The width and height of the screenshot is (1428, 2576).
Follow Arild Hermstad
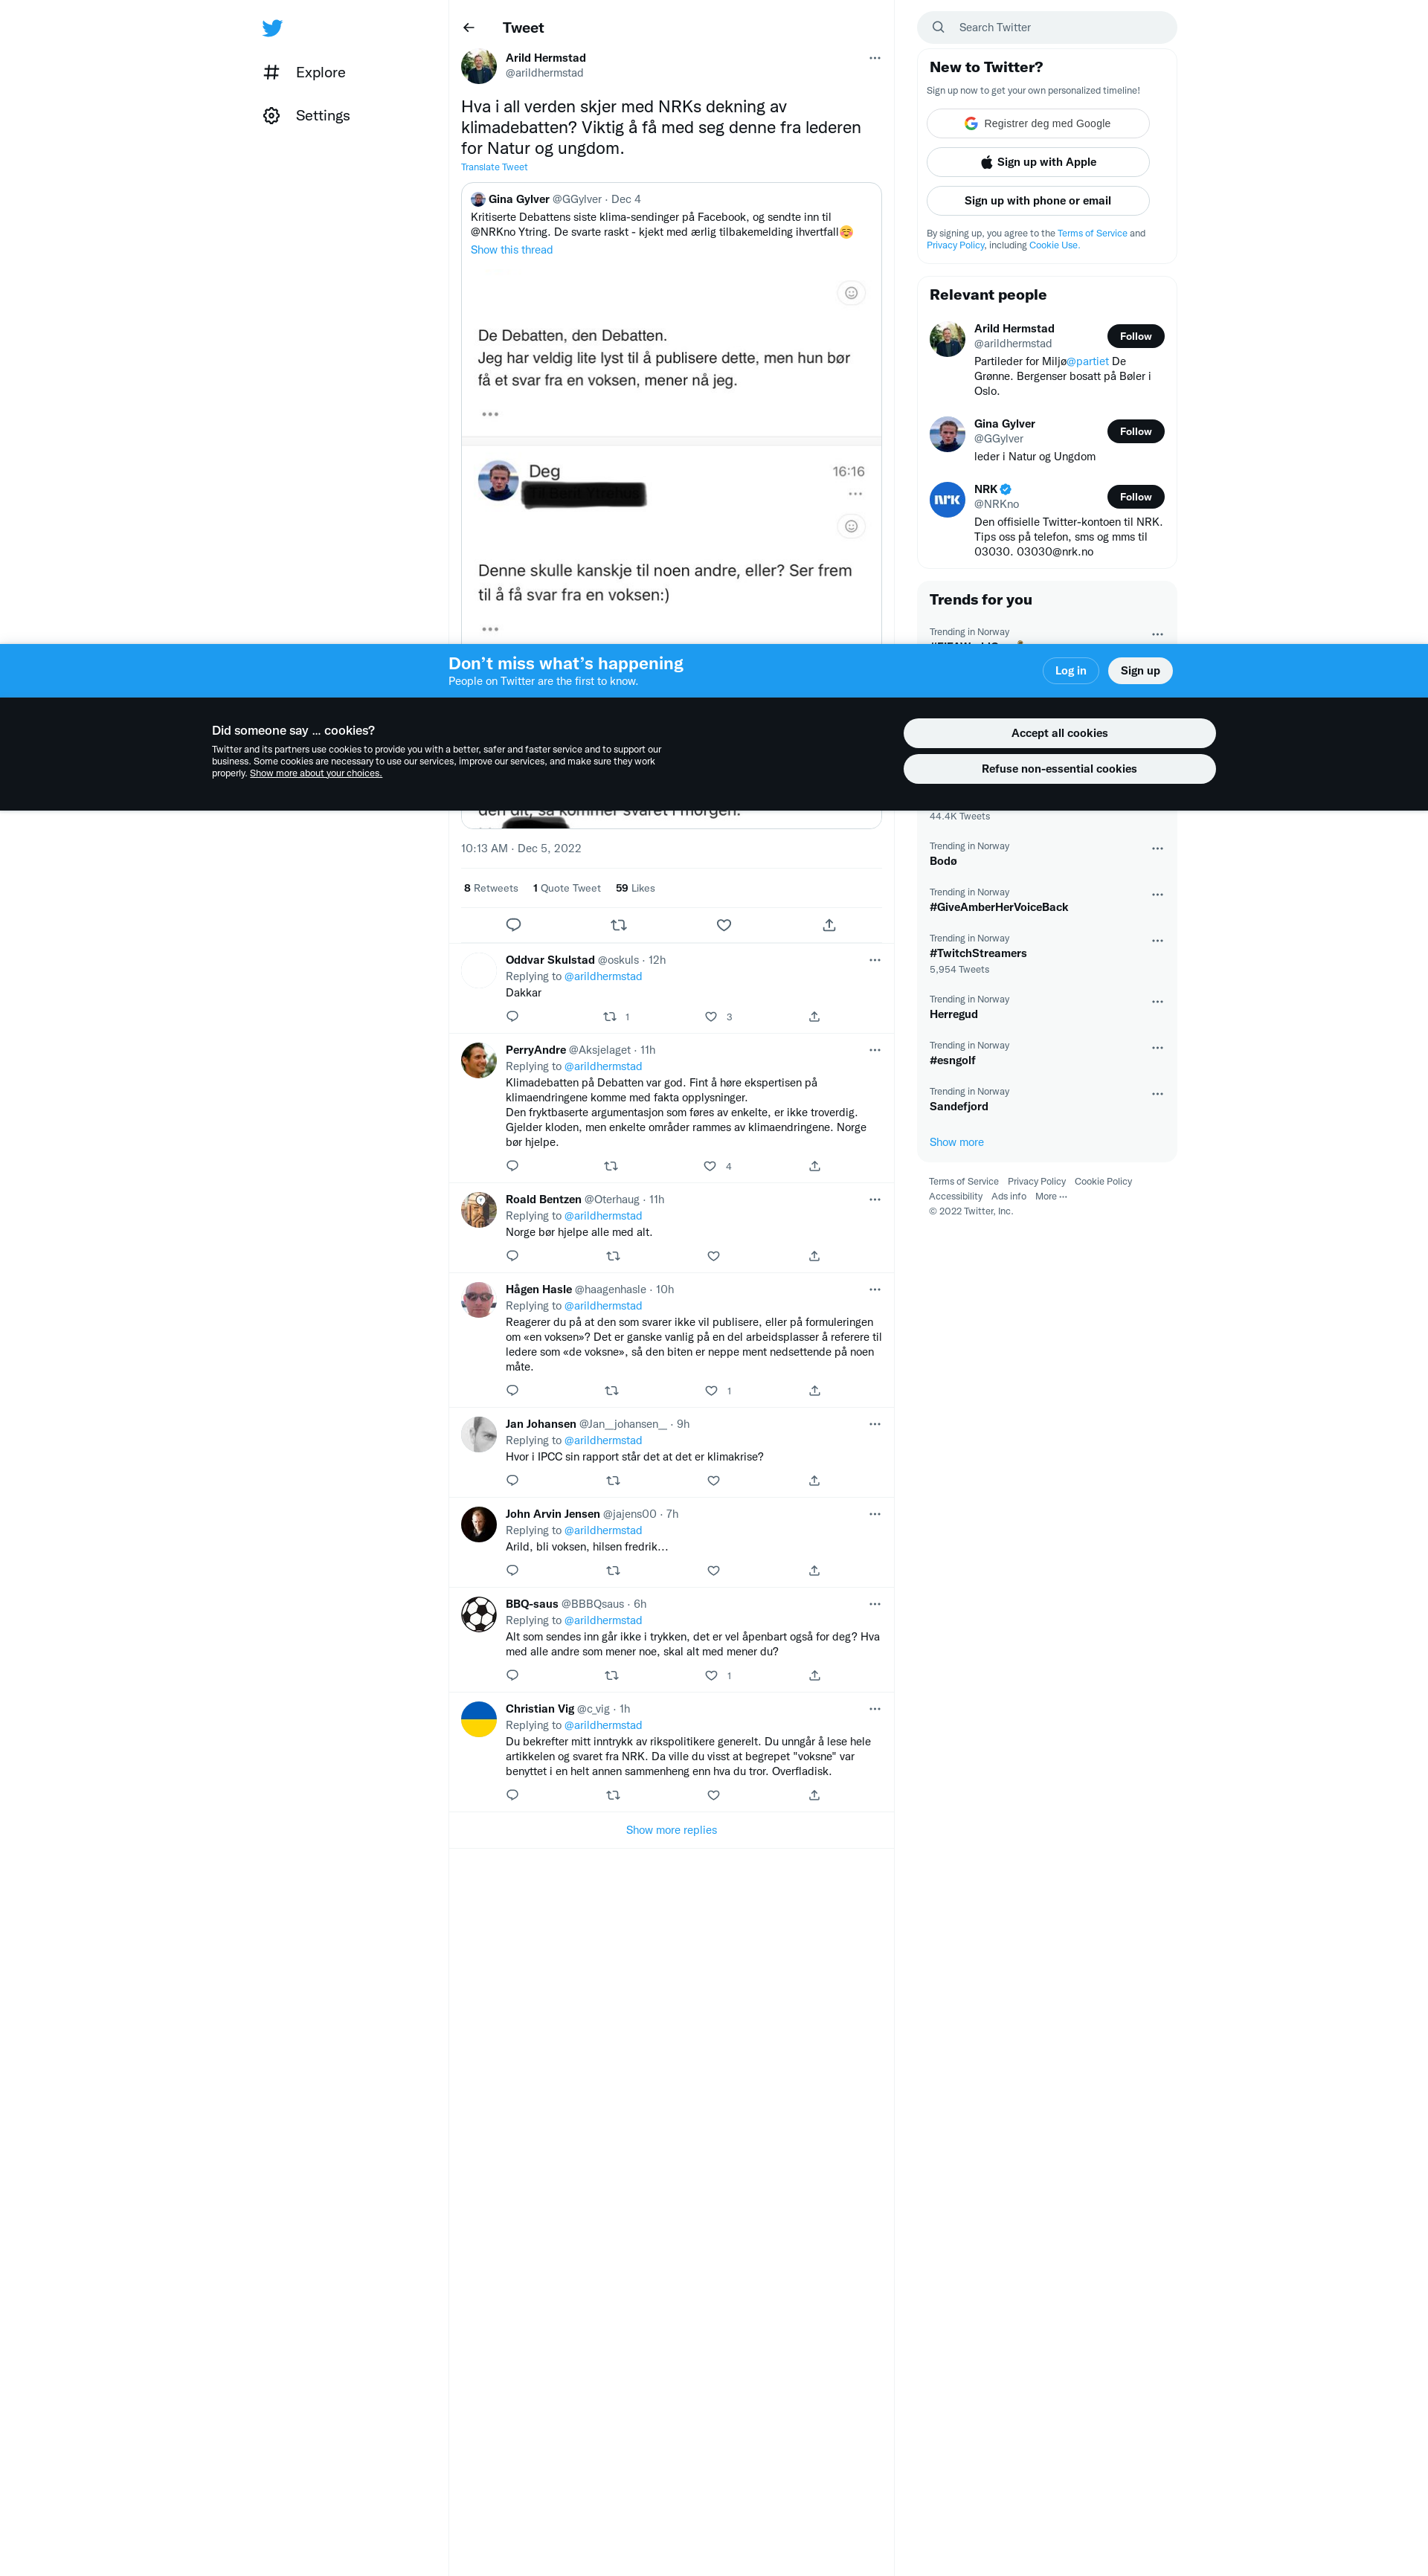(x=1135, y=336)
